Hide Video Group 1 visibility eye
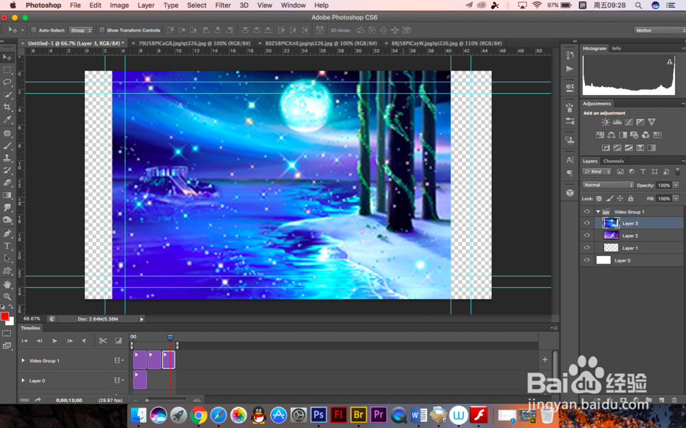 point(587,212)
